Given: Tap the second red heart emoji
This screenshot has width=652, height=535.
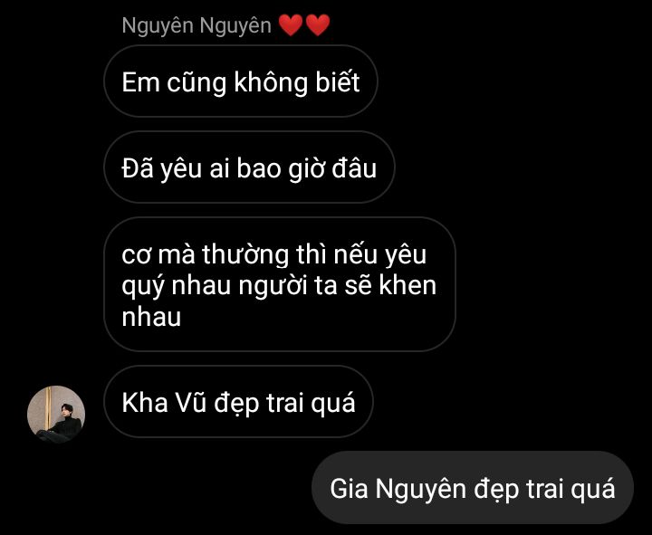Looking at the screenshot, I should pos(318,25).
